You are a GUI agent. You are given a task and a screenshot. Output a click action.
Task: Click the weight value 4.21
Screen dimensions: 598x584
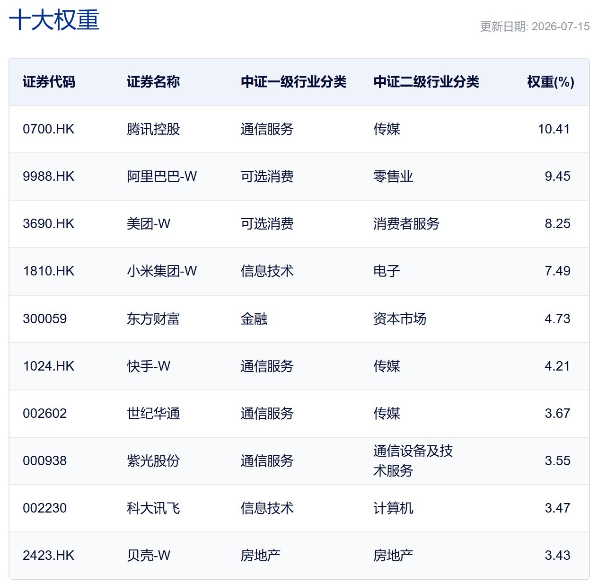(557, 366)
